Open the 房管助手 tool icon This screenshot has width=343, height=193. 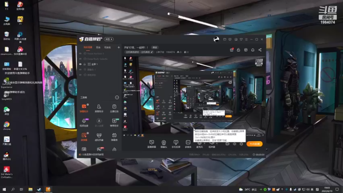click(x=99, y=108)
